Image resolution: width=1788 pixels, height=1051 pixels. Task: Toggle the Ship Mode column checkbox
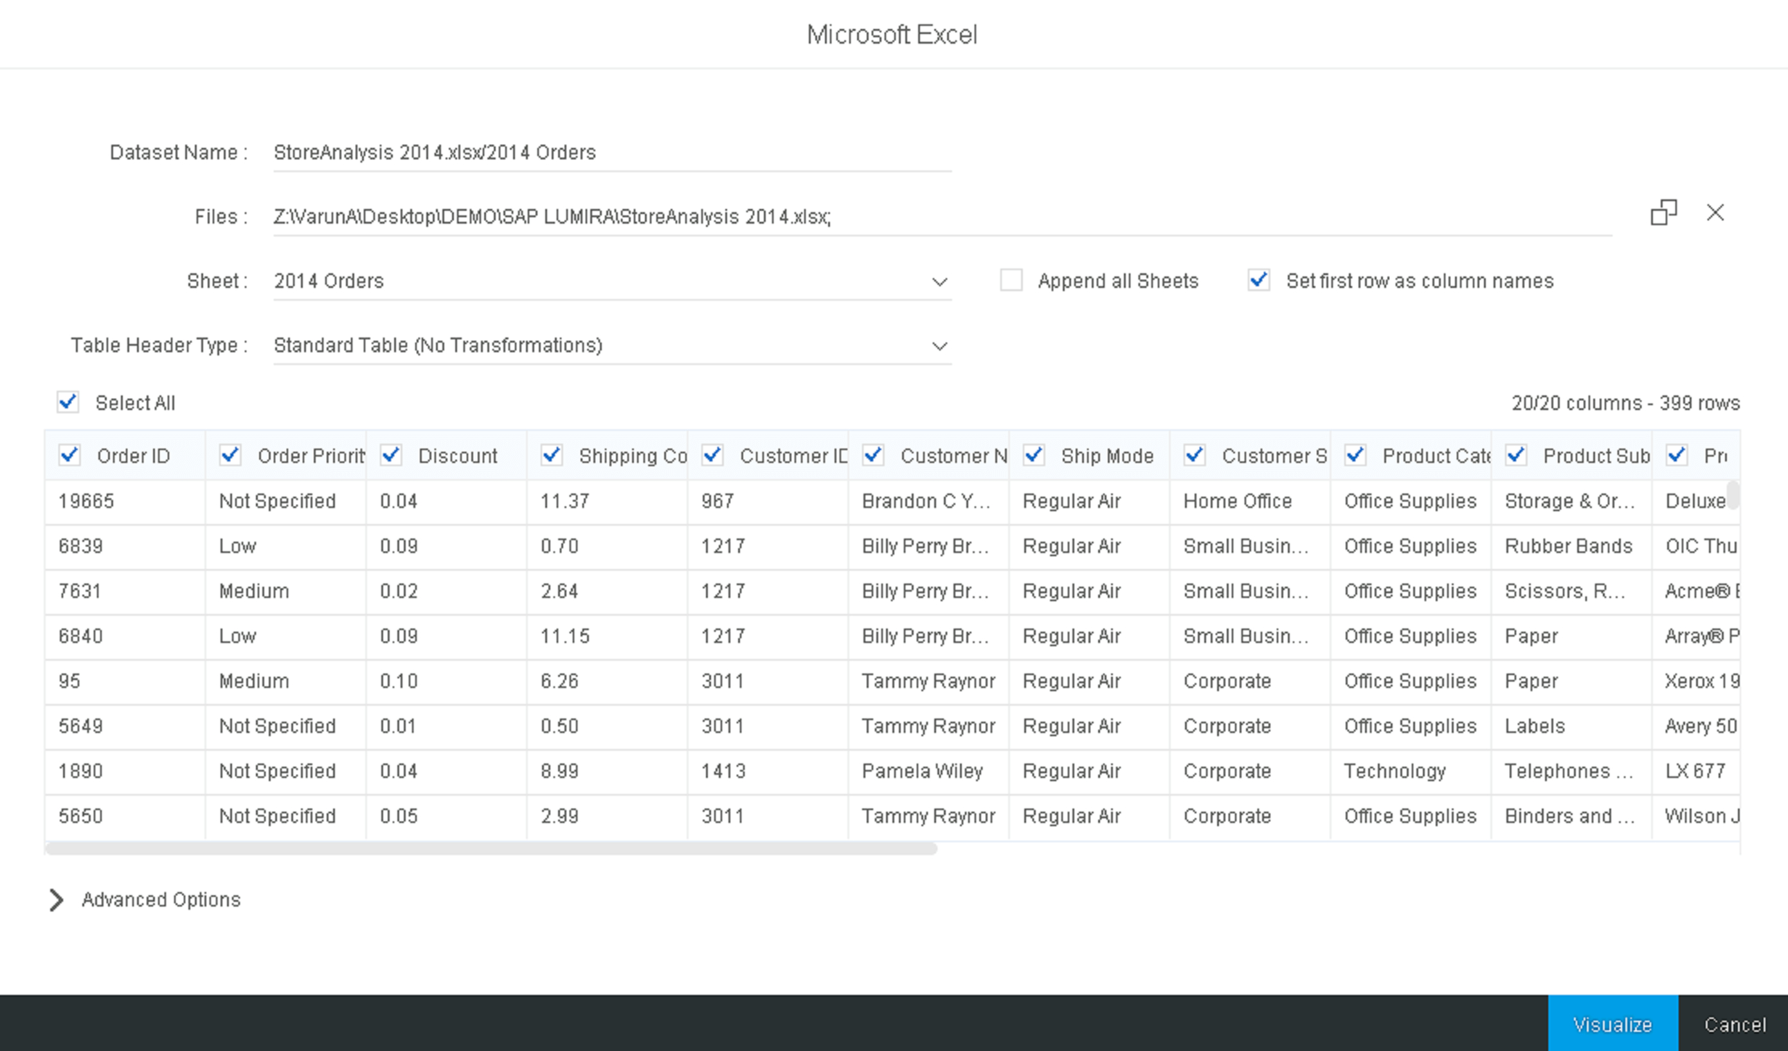coord(1034,455)
